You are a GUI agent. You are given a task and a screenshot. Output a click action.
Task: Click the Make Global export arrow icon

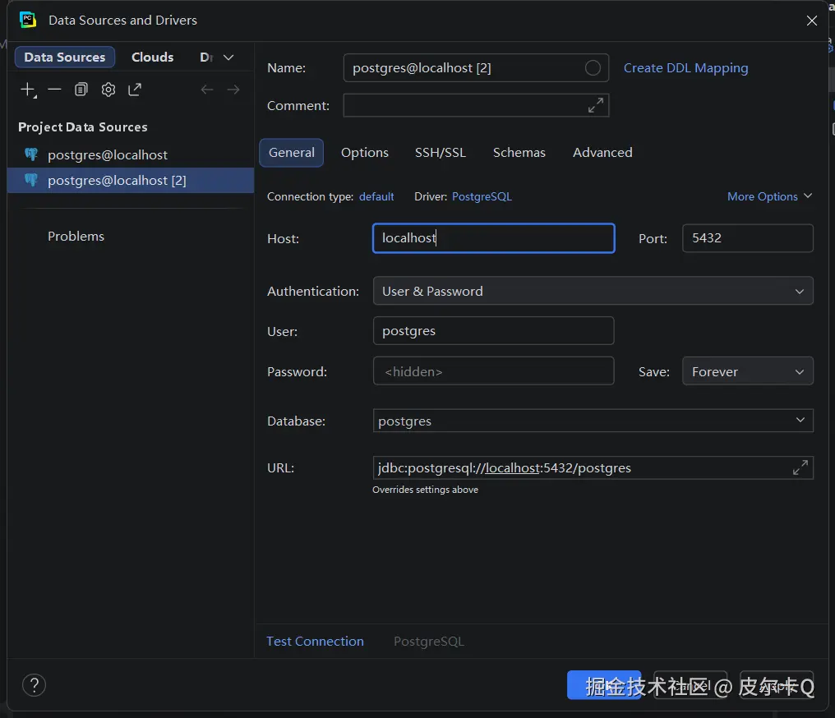135,90
